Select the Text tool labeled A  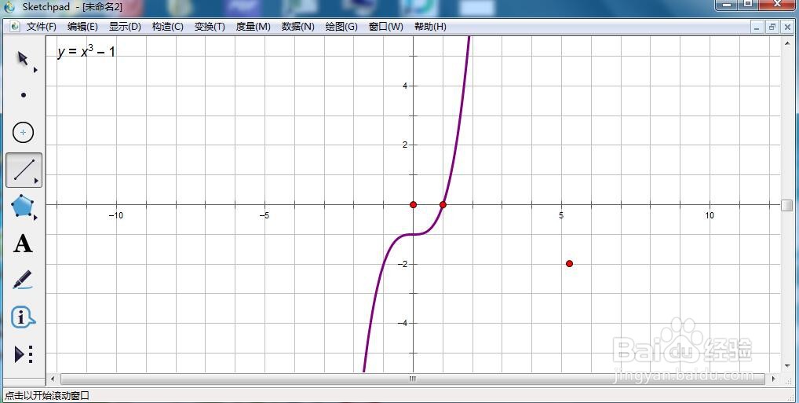tap(23, 244)
